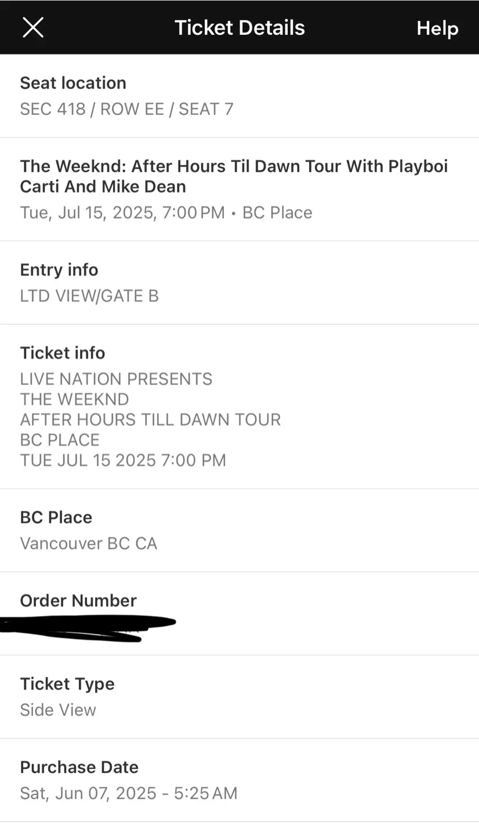Tap the BC Place venue heading
479x835 pixels.
56,517
